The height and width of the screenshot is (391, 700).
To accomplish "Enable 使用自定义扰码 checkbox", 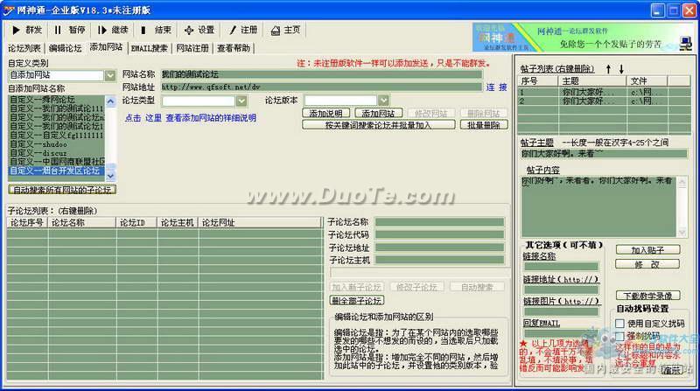I will [619, 323].
